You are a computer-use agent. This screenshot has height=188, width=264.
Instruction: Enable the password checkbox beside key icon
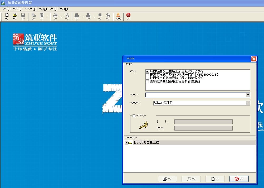134,116
